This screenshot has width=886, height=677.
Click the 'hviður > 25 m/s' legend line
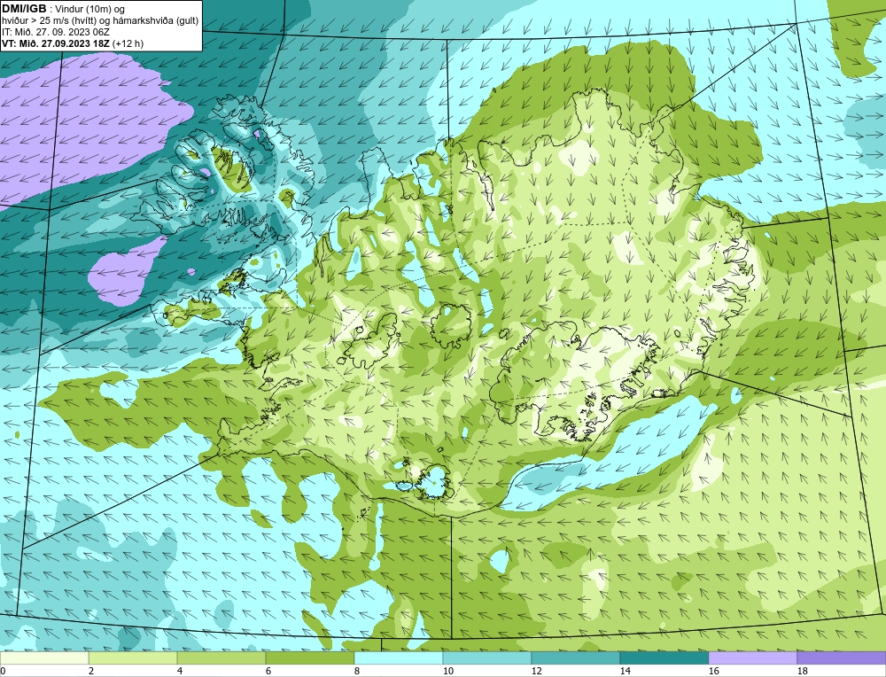coord(100,21)
